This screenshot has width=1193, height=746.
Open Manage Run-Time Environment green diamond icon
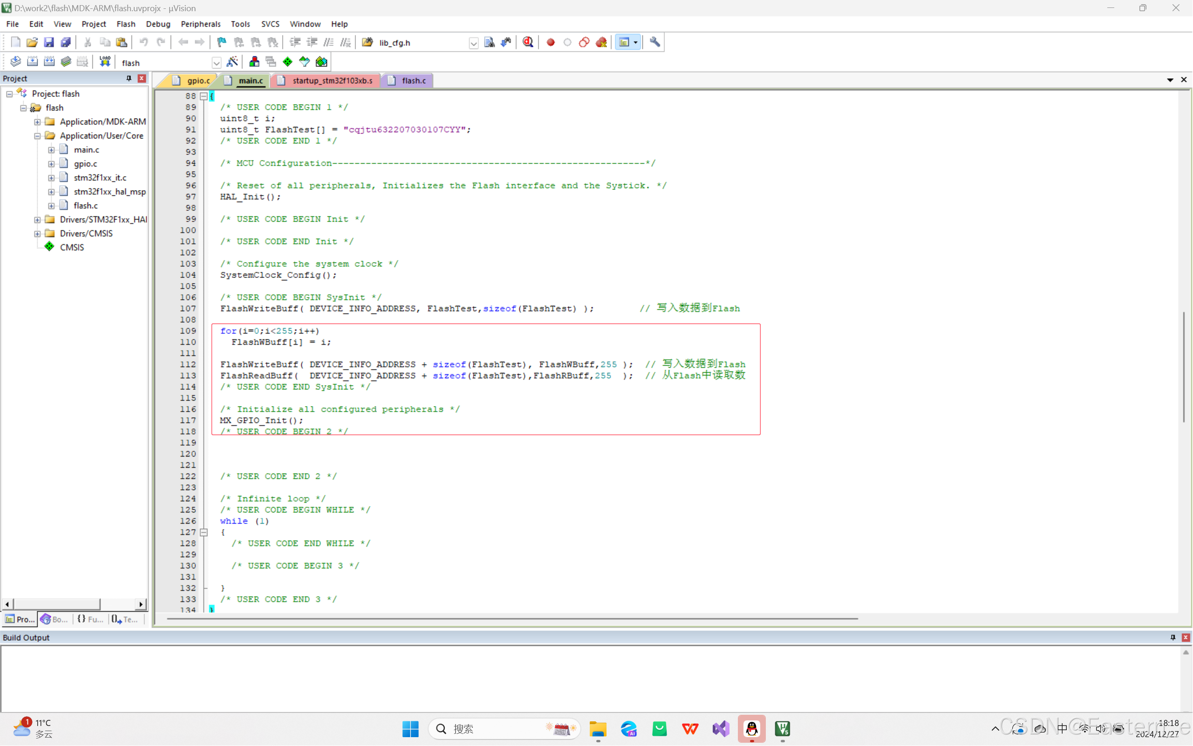287,62
